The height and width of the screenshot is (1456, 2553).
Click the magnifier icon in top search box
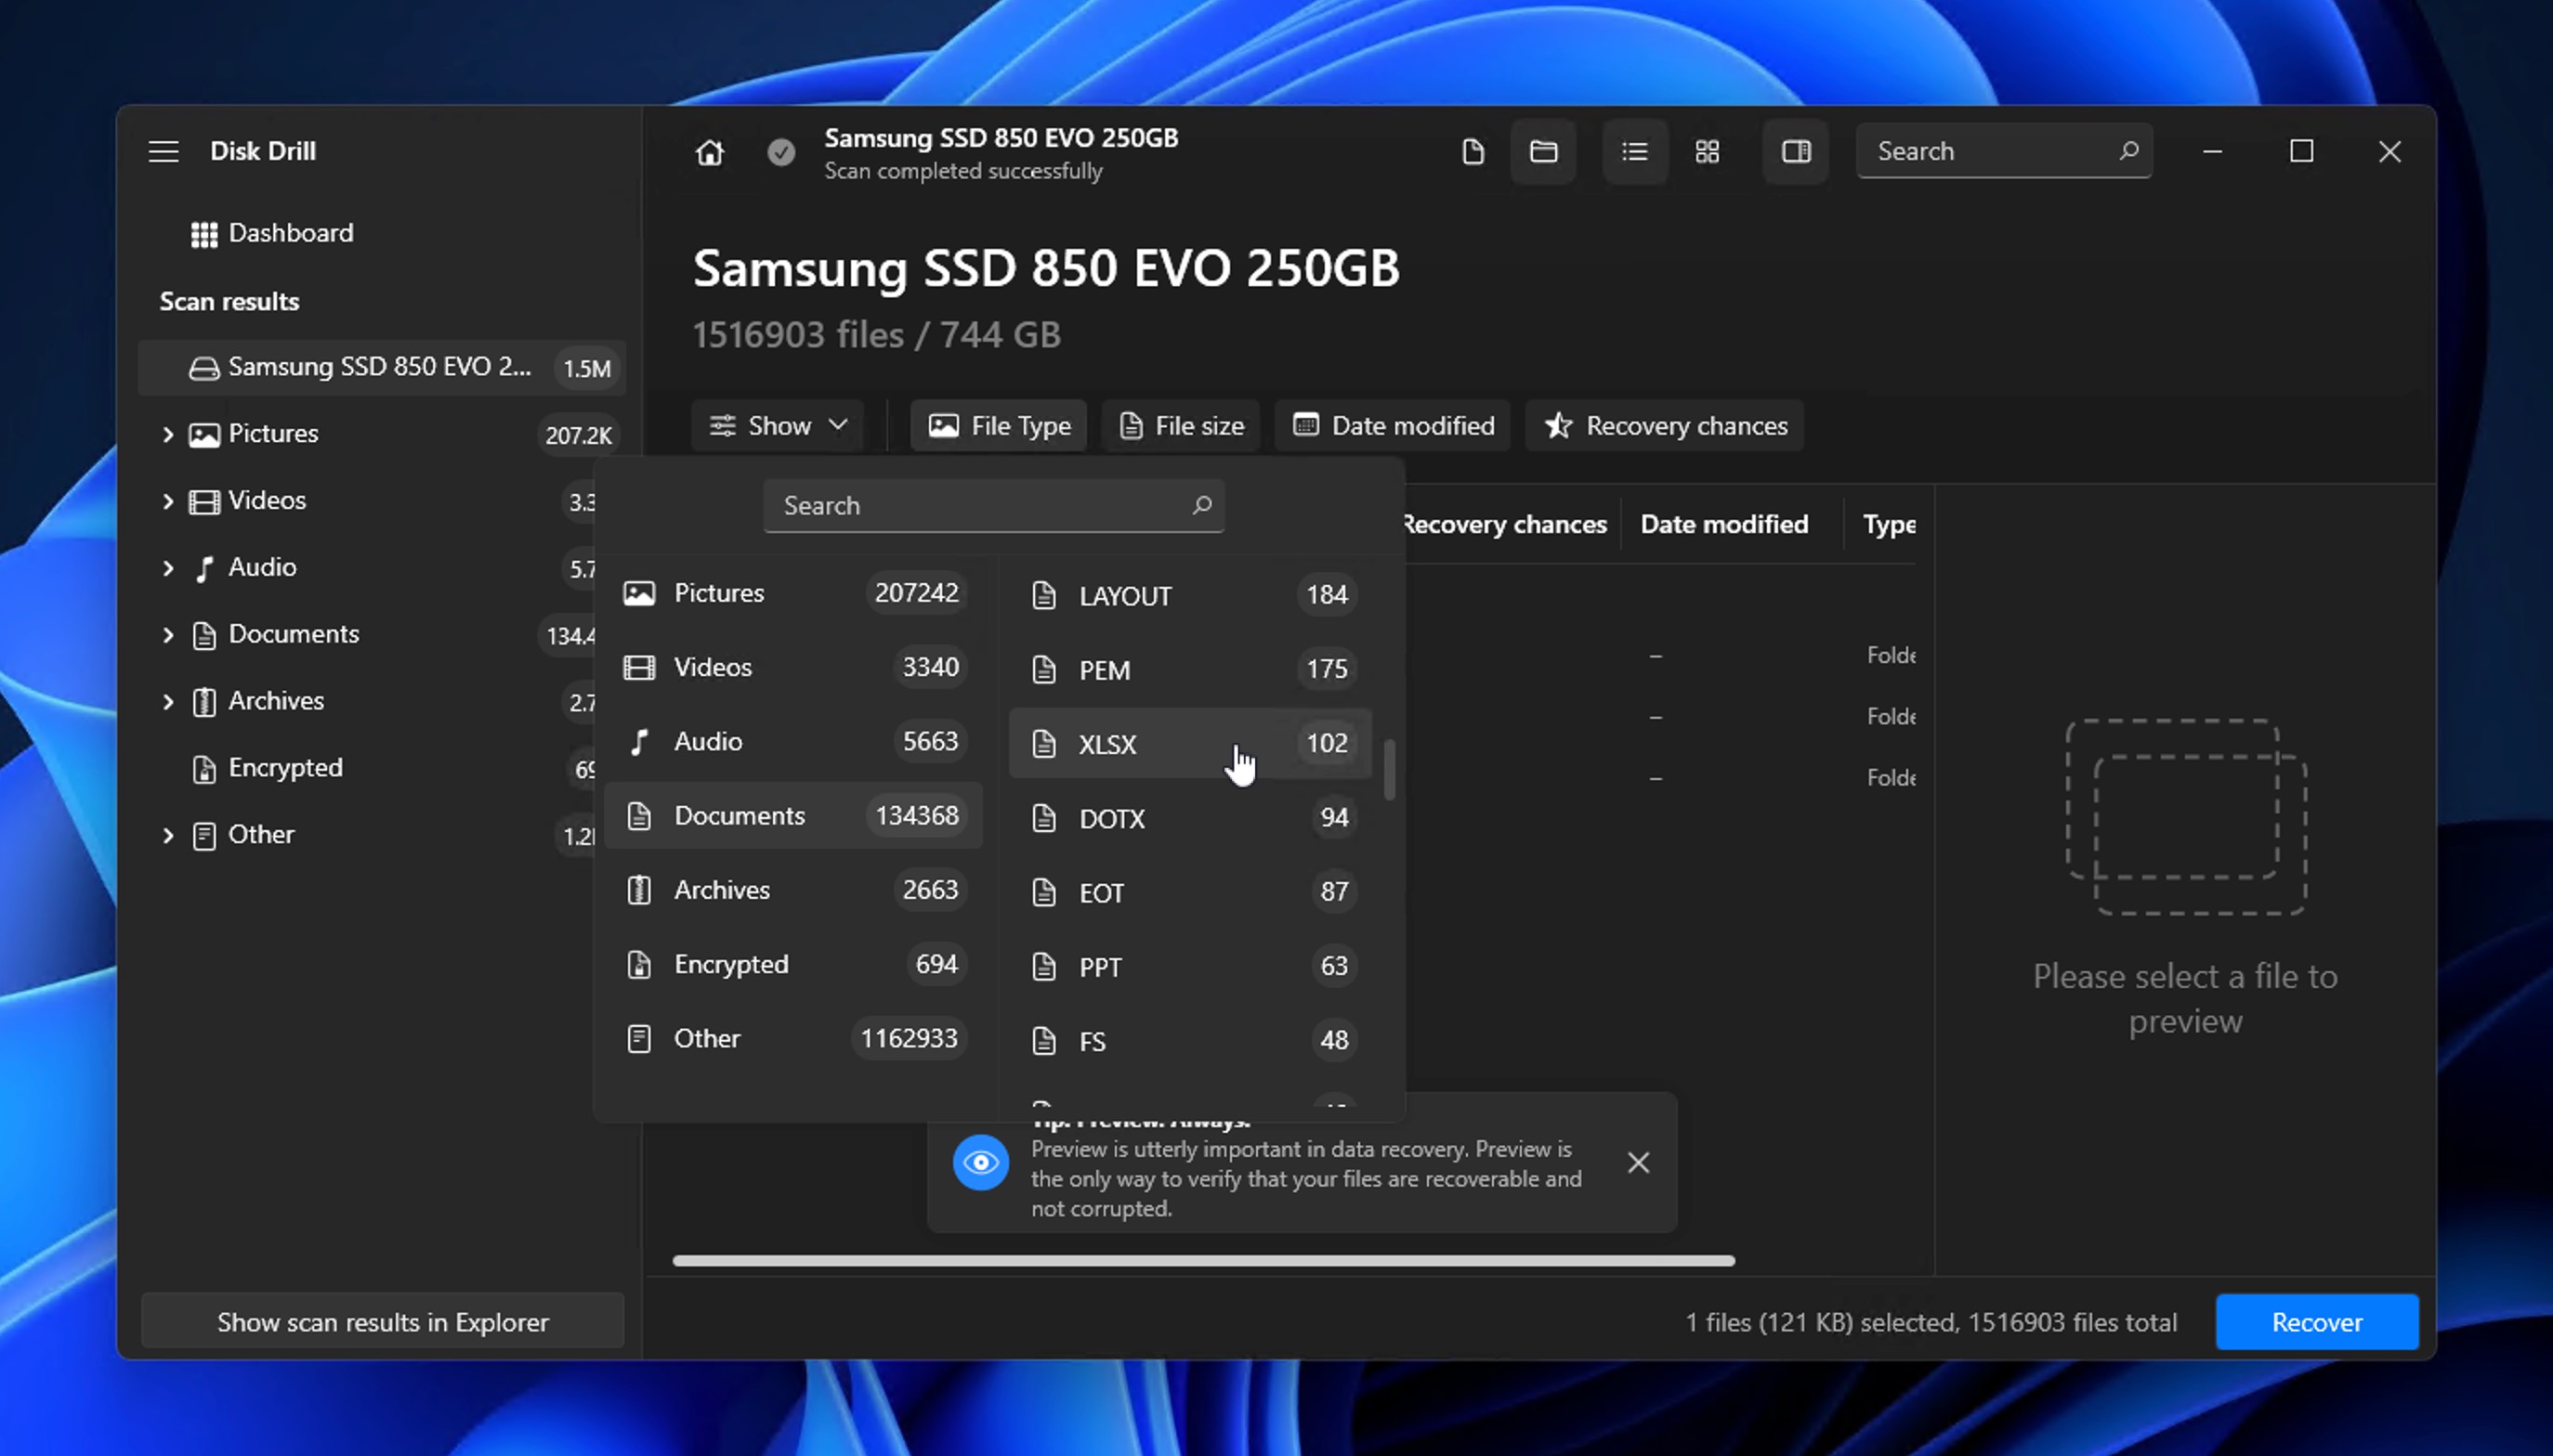point(2128,150)
